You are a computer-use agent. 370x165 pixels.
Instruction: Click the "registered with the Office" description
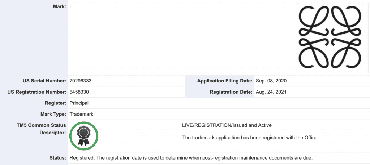(x=250, y=138)
